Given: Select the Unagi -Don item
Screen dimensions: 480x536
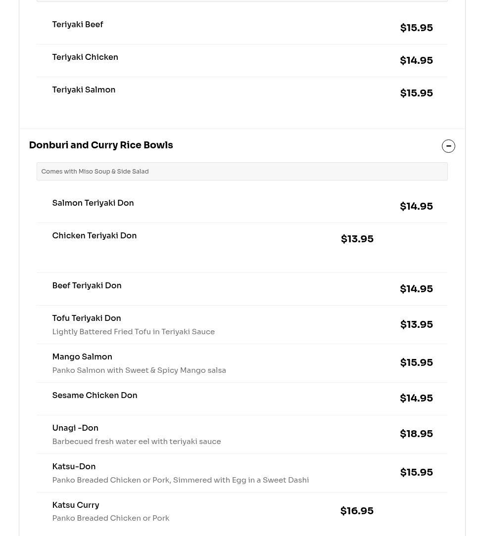Looking at the screenshot, I should tap(242, 434).
